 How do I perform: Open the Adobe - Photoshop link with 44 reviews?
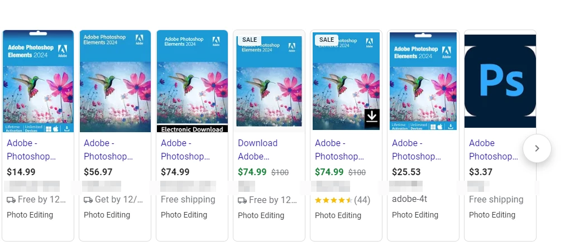pos(339,149)
